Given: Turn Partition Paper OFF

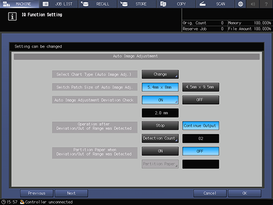Looking at the screenshot, I should (201, 151).
